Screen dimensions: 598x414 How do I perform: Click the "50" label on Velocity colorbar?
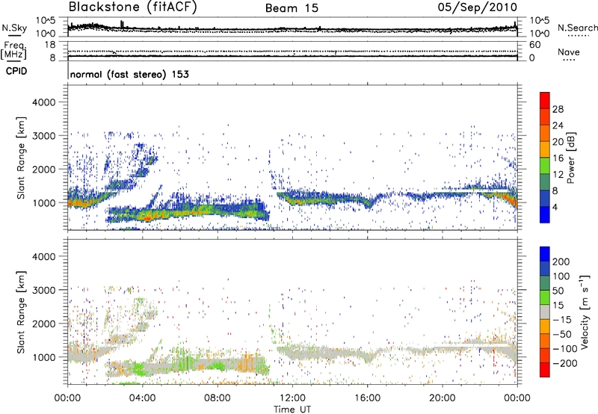pos(558,291)
